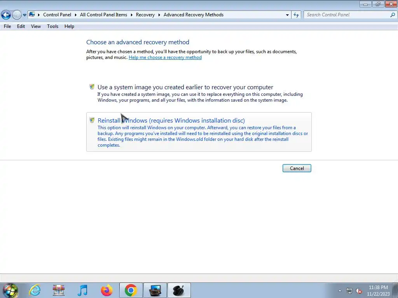Image resolution: width=398 pixels, height=298 pixels.
Task: Go back using the Back arrow button
Action: tap(6, 15)
